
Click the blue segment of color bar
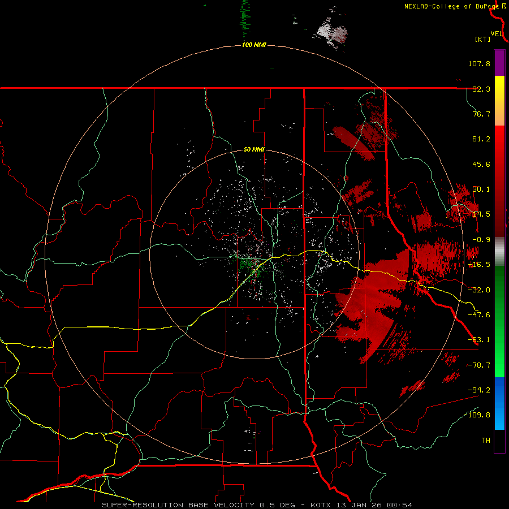pos(499,403)
